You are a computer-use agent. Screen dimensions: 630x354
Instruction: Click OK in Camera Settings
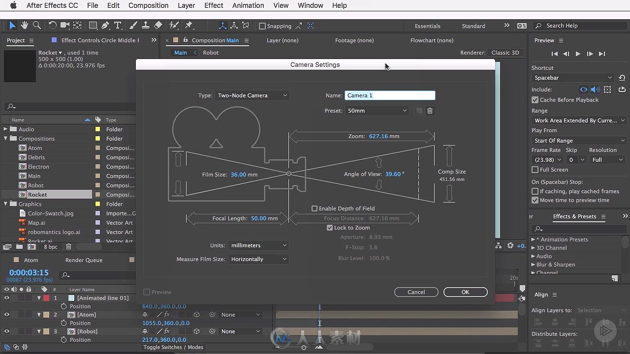[x=465, y=292]
